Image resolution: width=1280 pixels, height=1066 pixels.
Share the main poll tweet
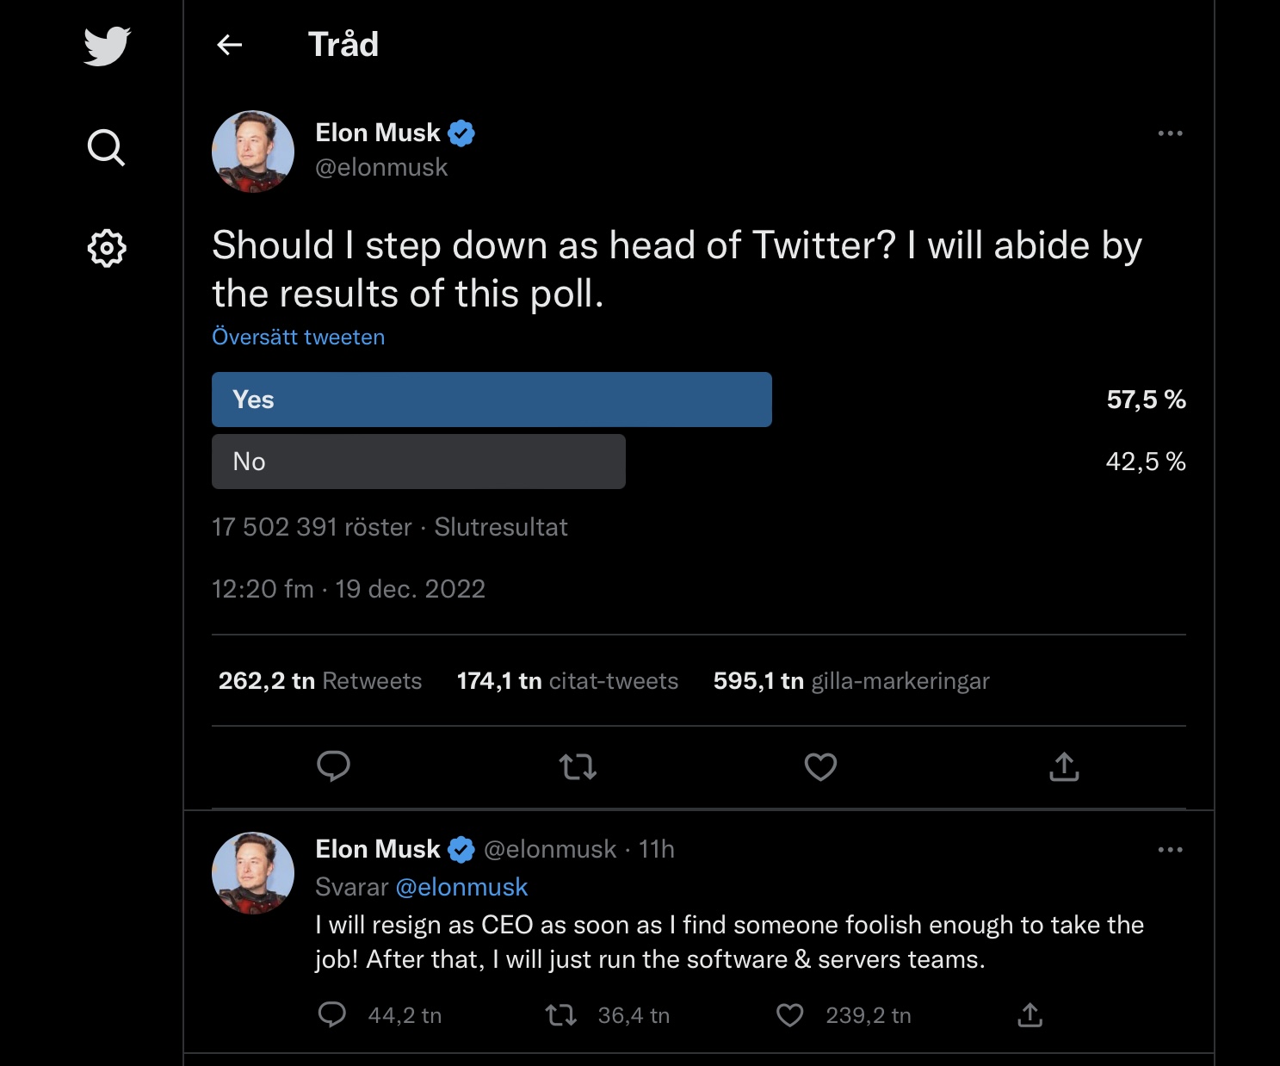[x=1064, y=766]
